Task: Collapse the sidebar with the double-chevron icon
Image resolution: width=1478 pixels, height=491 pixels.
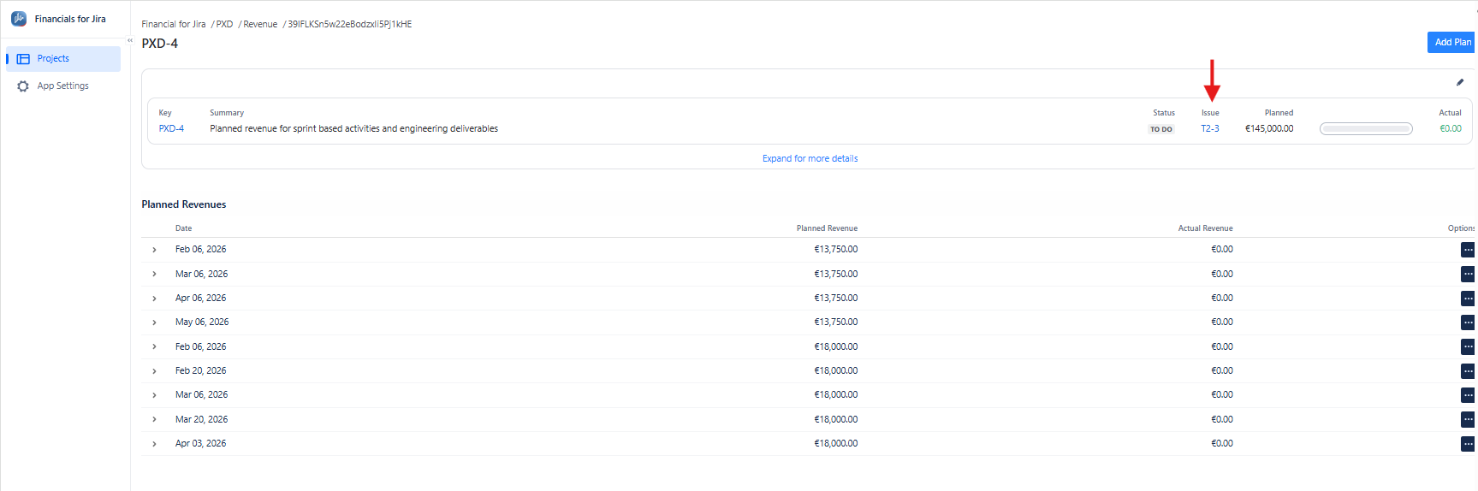Action: (130, 40)
